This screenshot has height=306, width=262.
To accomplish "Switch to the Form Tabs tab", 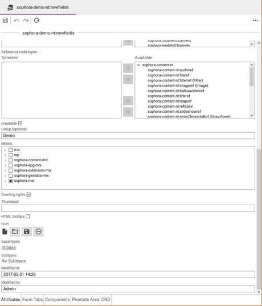I will 32,299.
